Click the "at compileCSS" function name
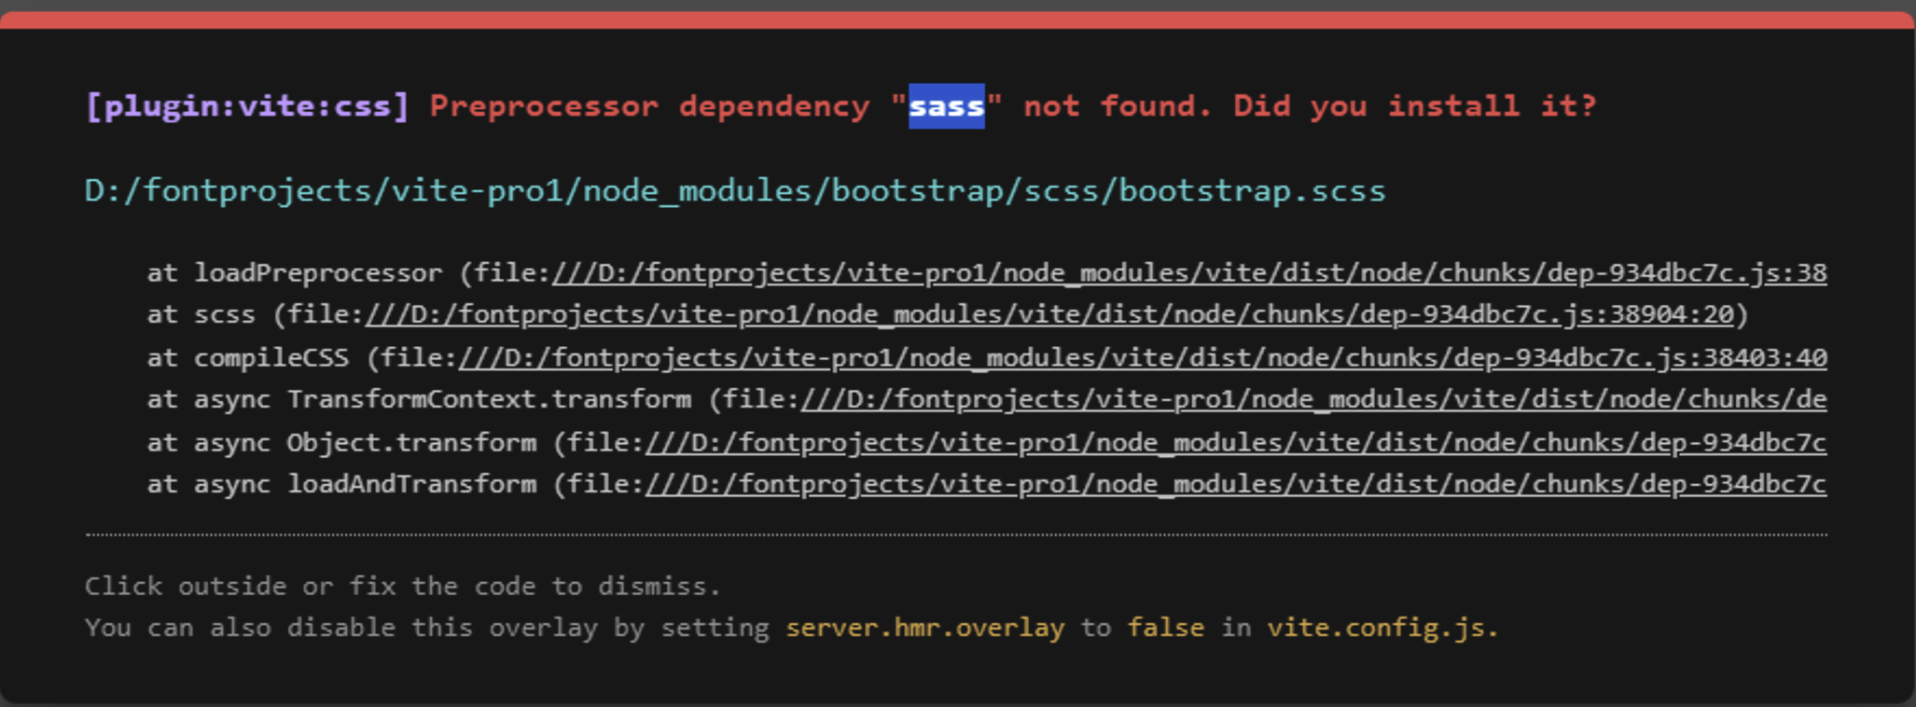 pyautogui.click(x=271, y=358)
